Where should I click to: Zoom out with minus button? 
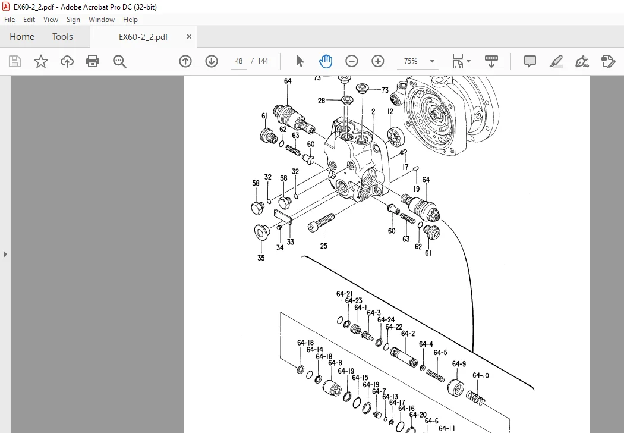point(352,61)
